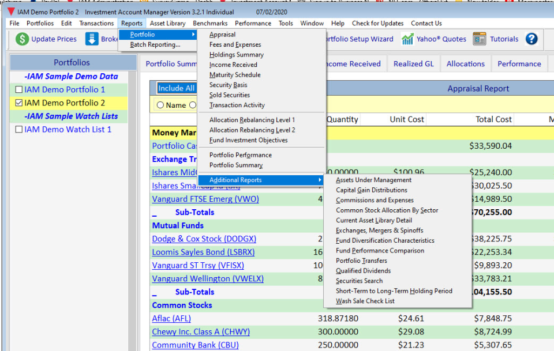Open Yahoo Quotes via its chart icon
The image size is (554, 351).
click(407, 39)
